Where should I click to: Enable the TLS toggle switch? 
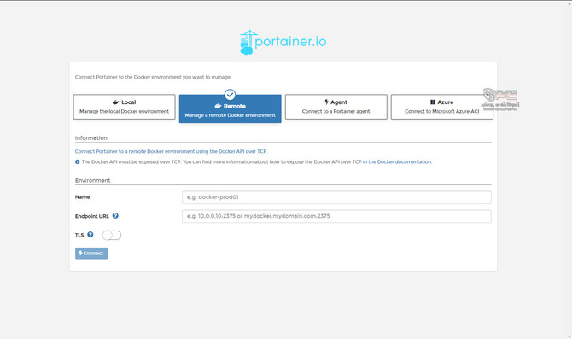[112, 236]
